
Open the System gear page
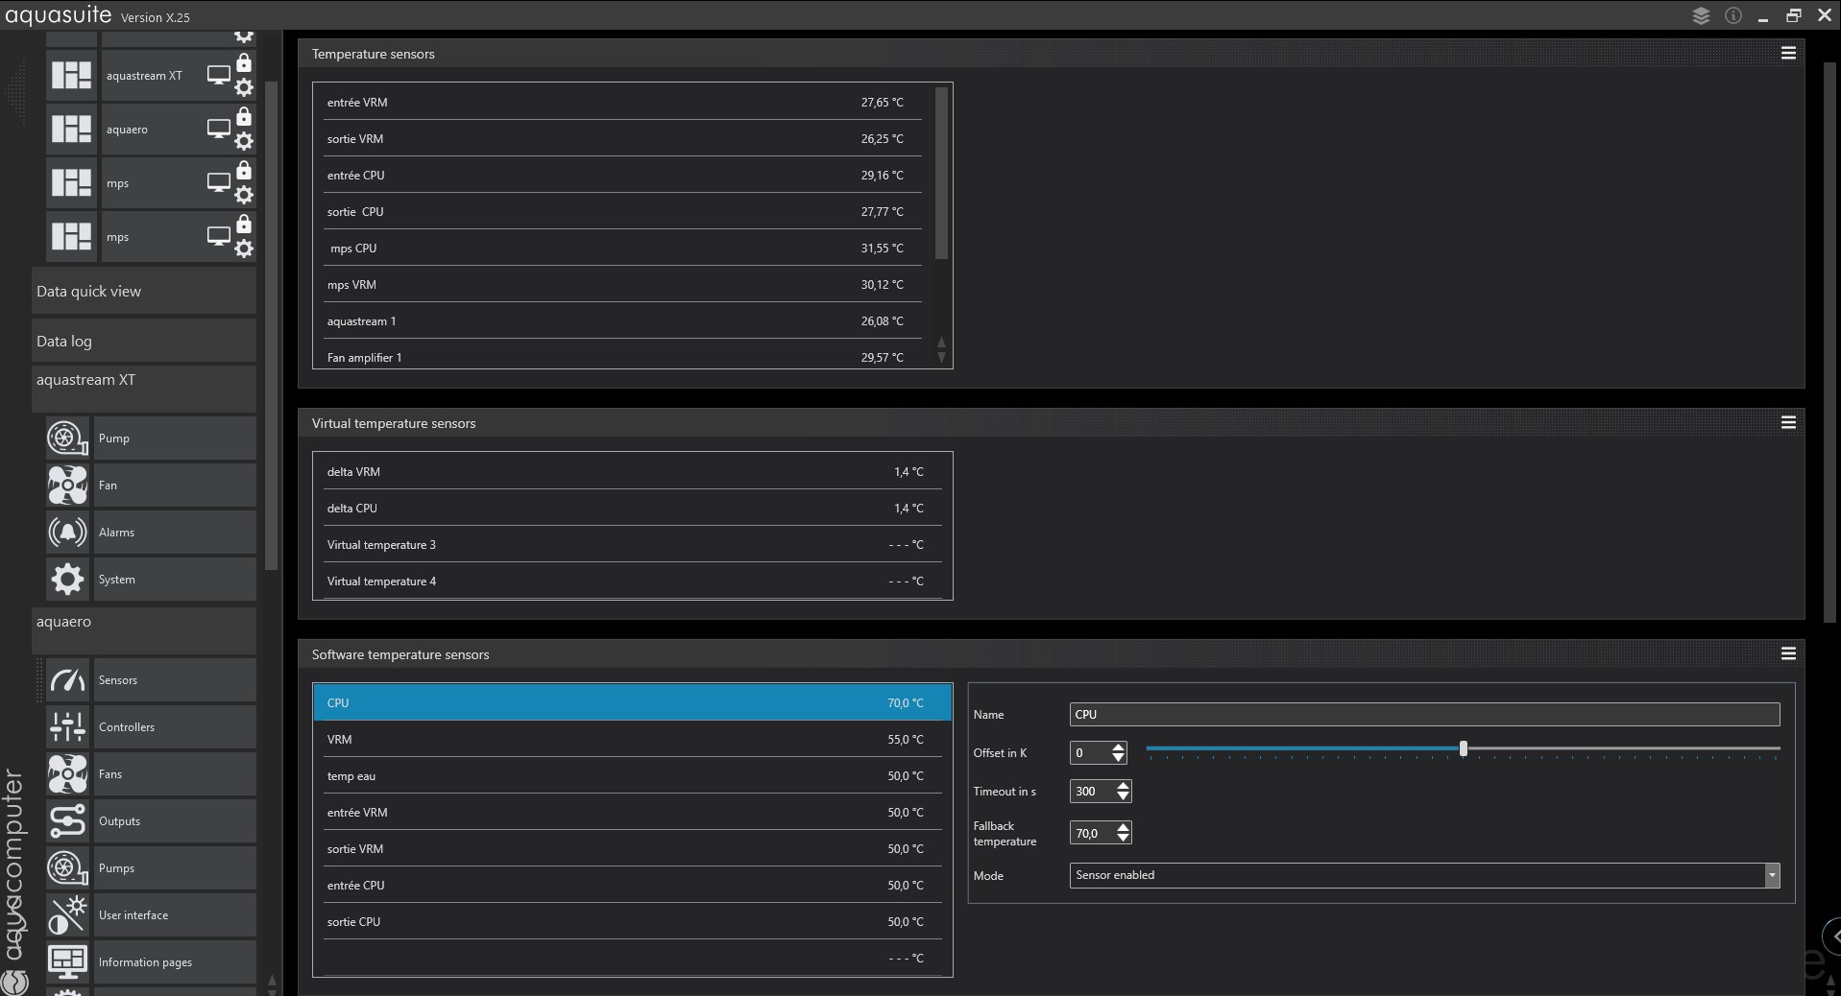[67, 580]
